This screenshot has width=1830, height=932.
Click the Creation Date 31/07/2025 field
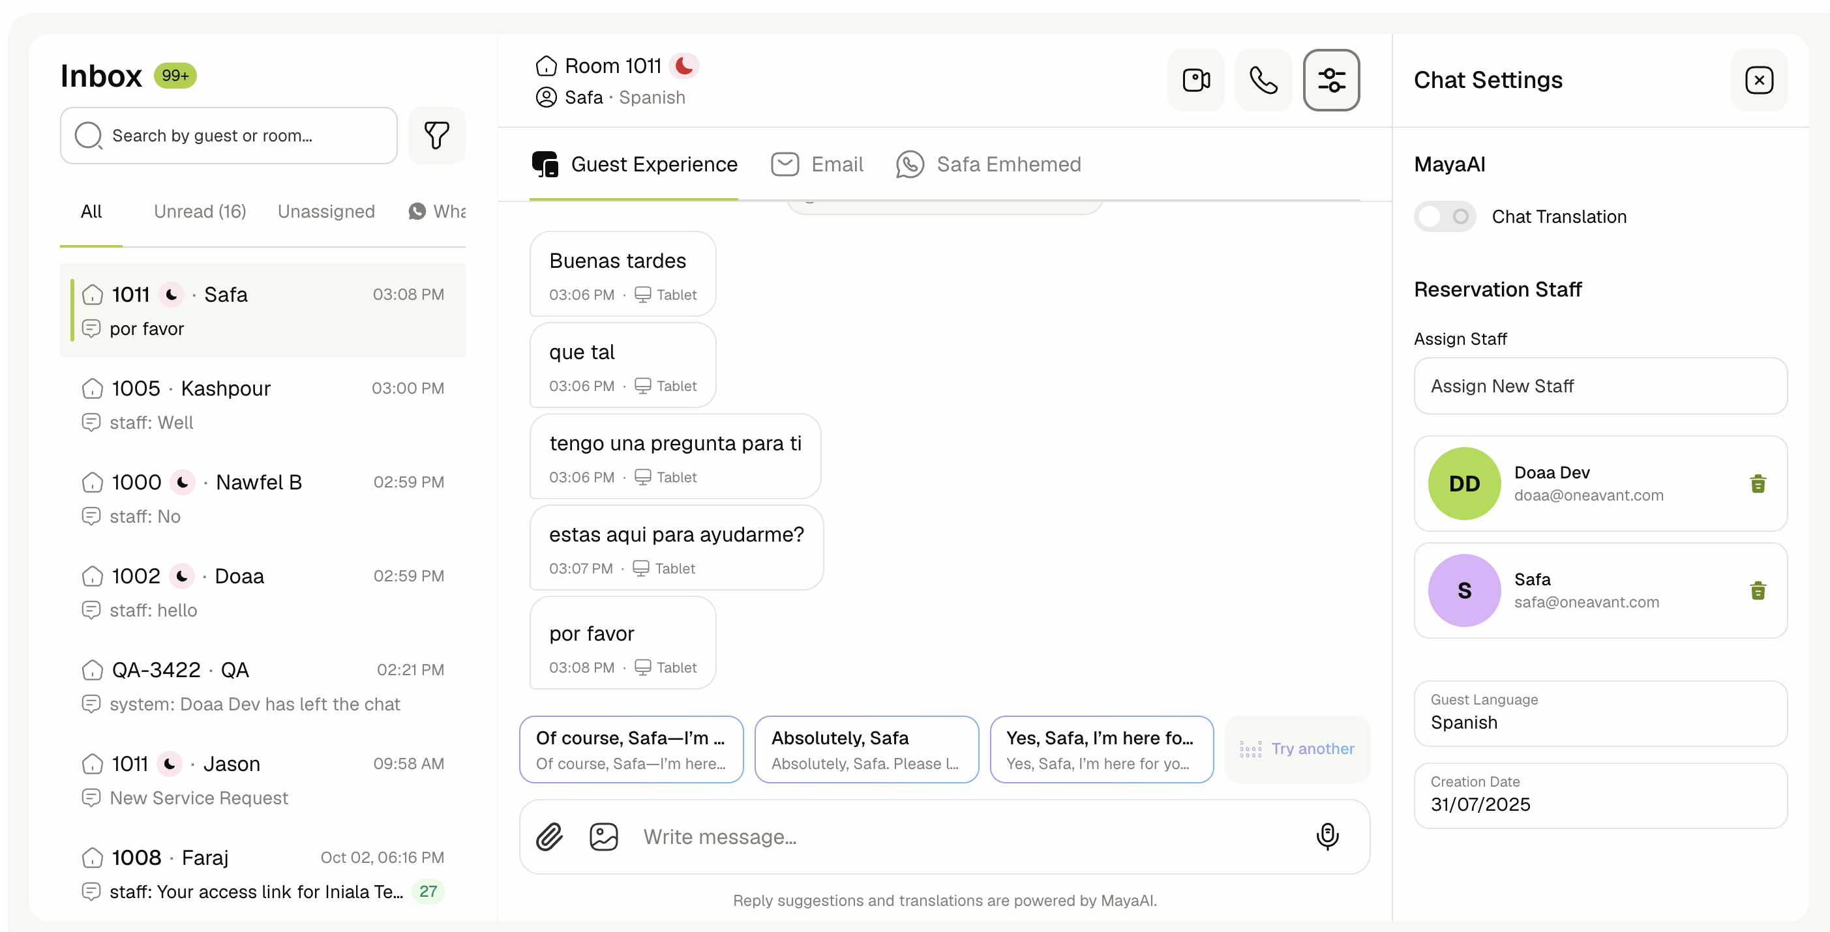1600,796
